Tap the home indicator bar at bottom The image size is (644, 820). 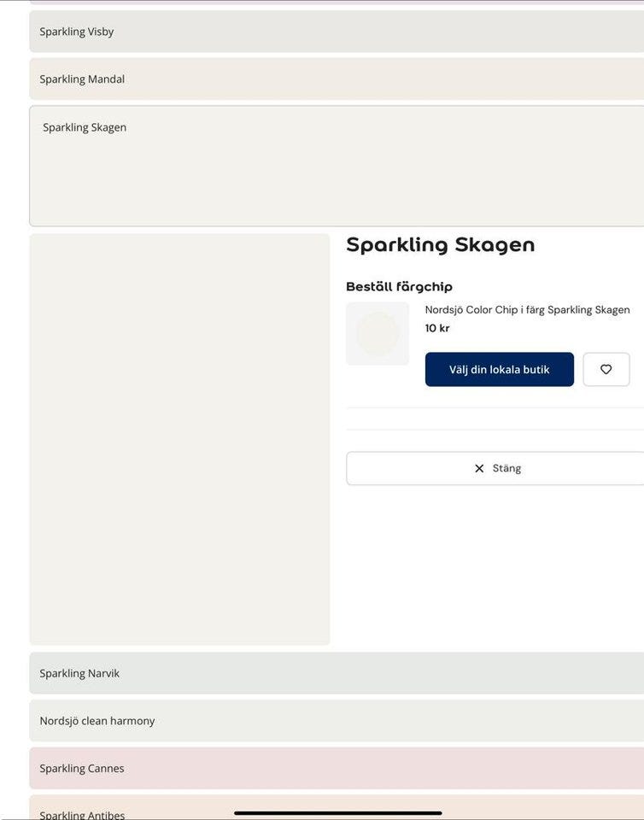[x=338, y=813]
